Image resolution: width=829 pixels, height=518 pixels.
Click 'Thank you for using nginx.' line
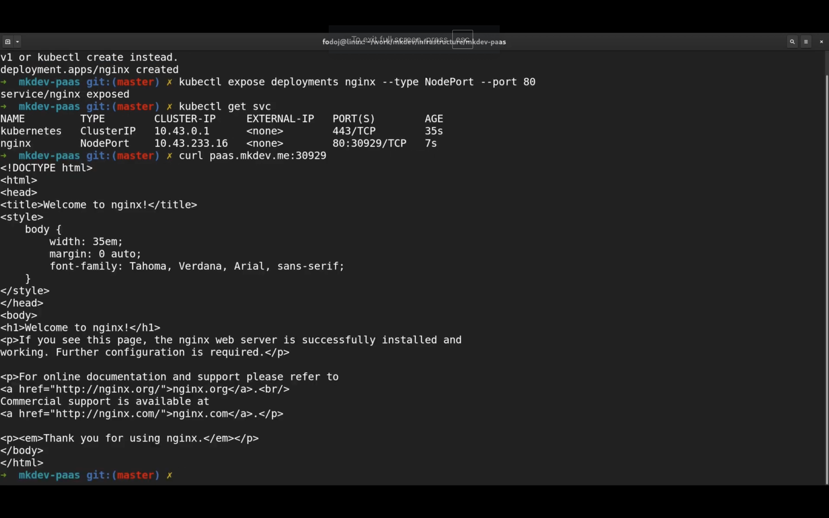tap(129, 439)
